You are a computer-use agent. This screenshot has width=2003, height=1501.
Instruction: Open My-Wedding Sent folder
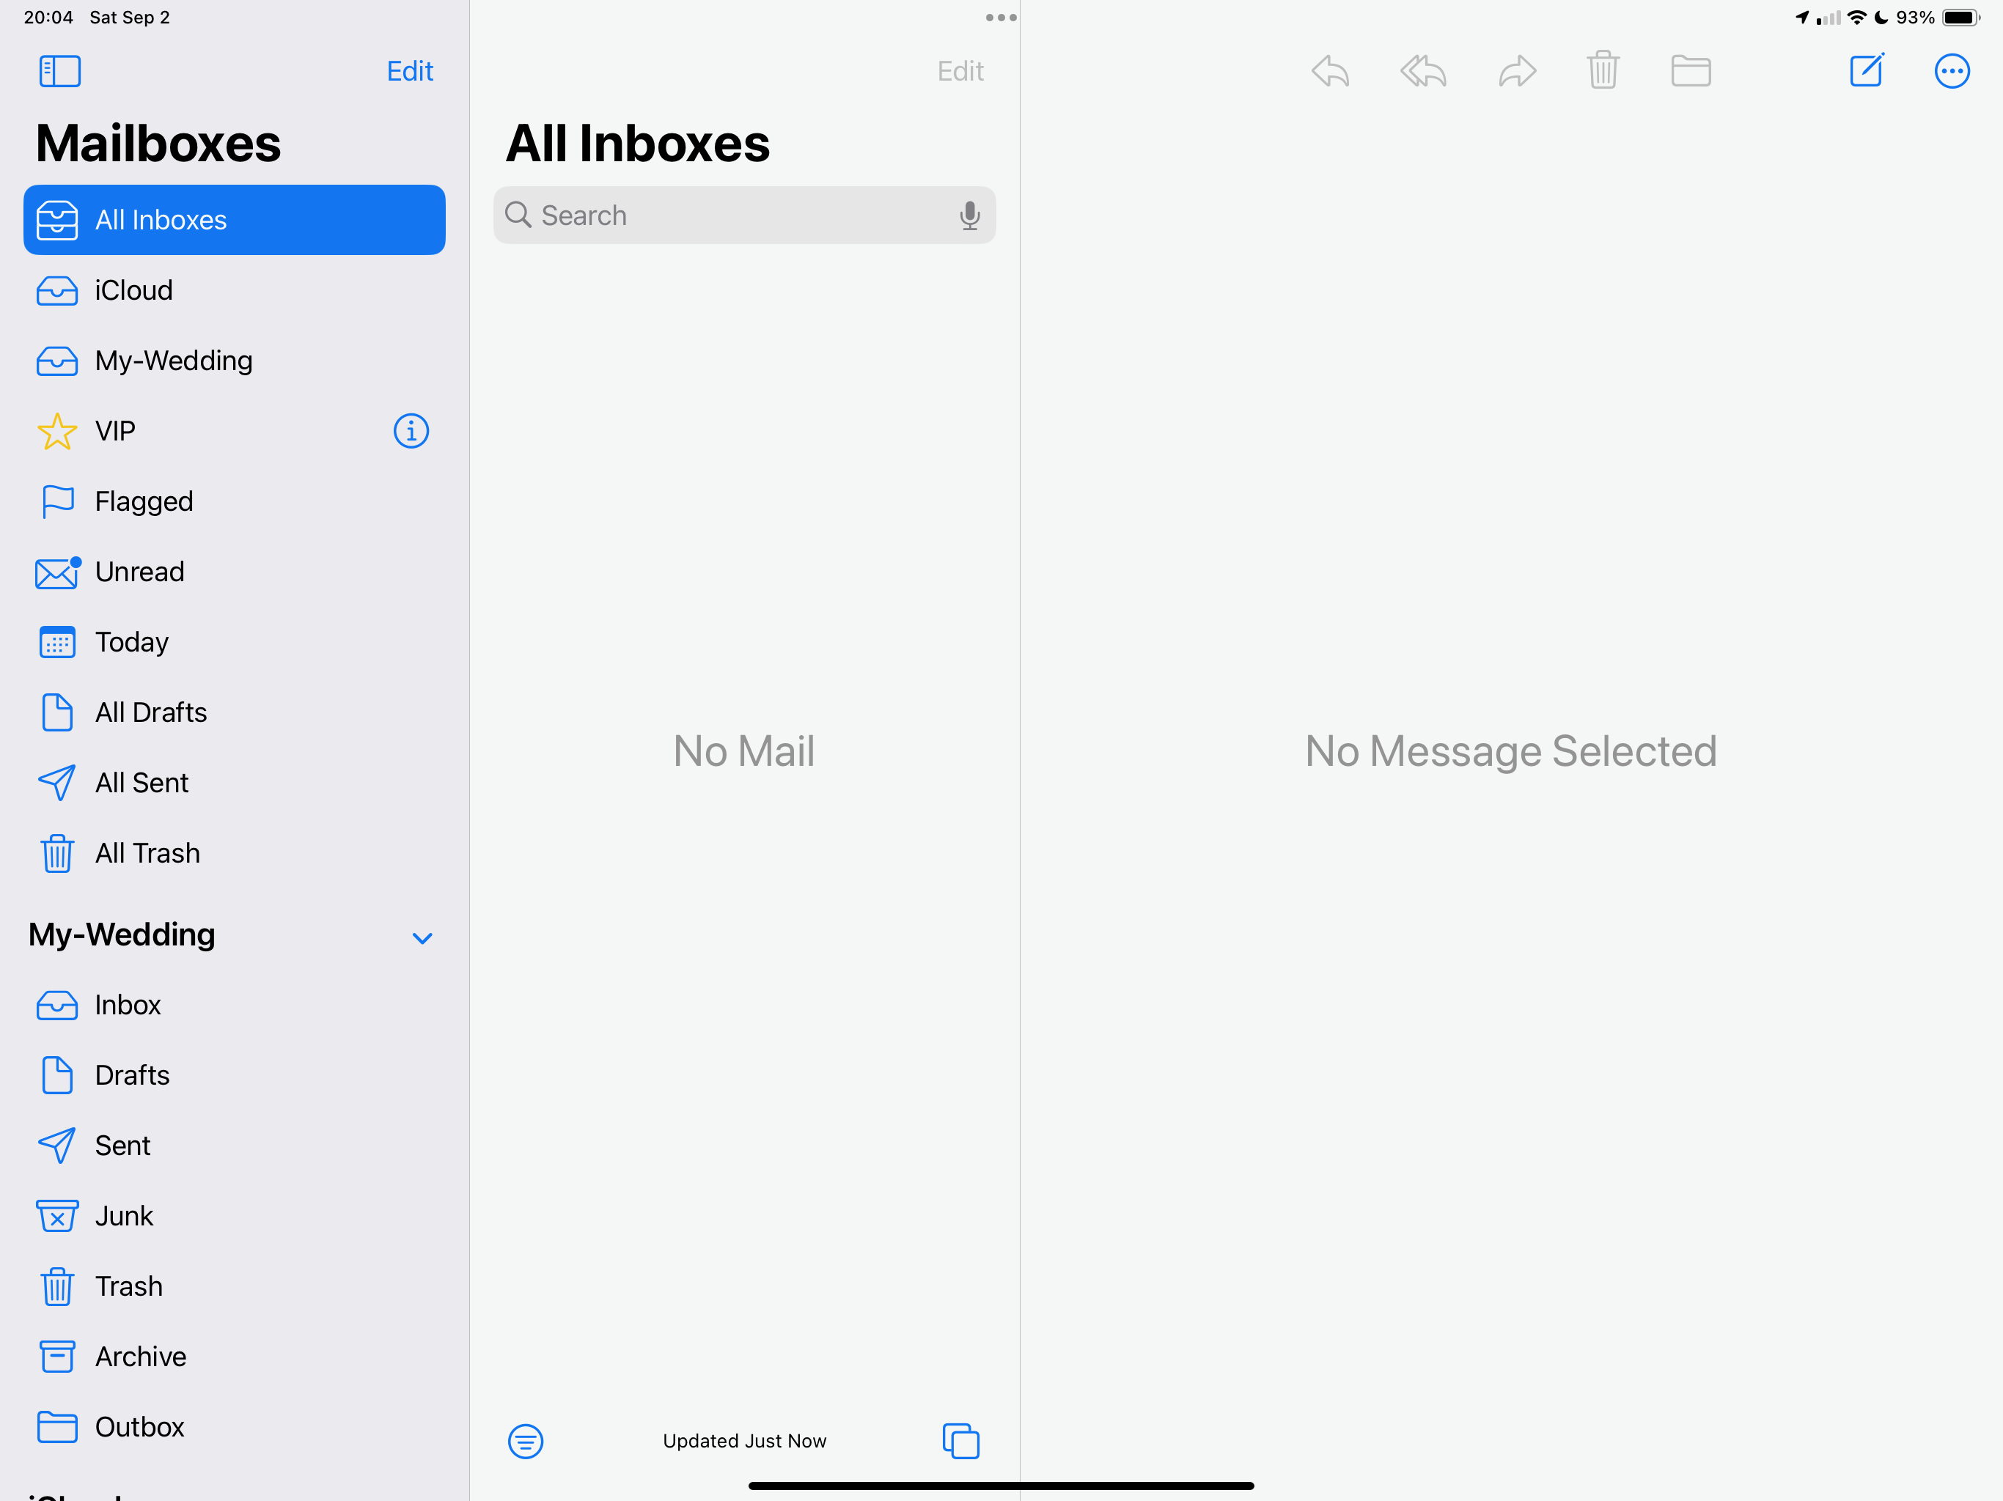(x=235, y=1146)
